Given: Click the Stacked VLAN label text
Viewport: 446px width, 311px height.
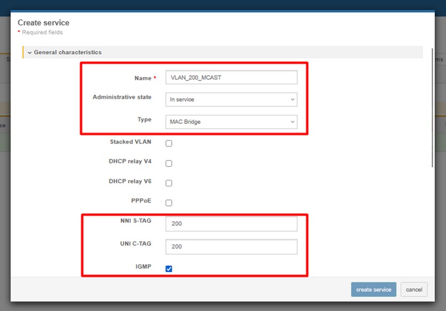Looking at the screenshot, I should (130, 141).
